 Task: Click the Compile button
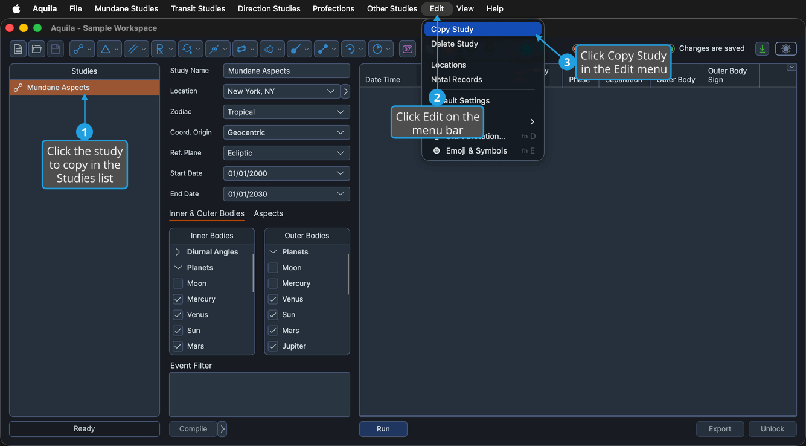pos(193,429)
